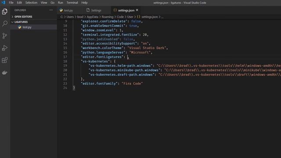Click C: drive in breadcrumb path

point(61,17)
